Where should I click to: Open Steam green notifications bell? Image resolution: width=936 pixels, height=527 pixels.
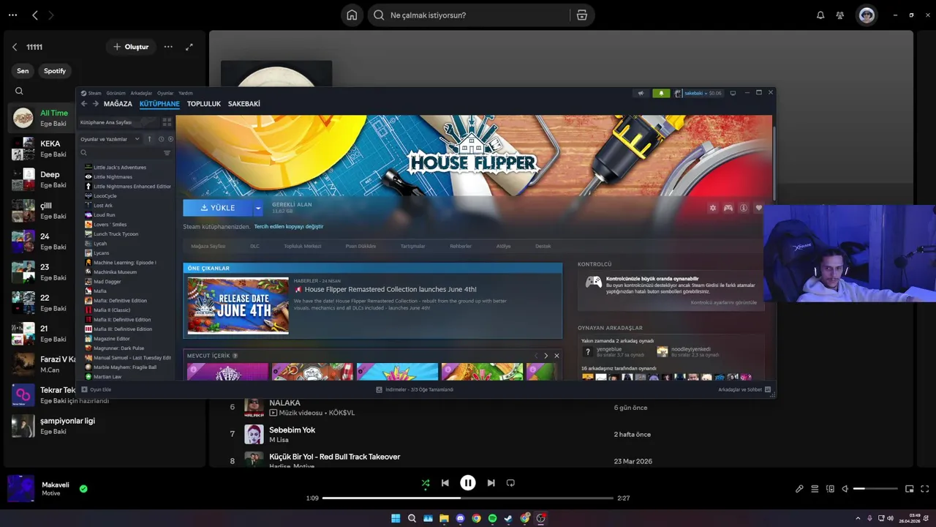point(661,93)
